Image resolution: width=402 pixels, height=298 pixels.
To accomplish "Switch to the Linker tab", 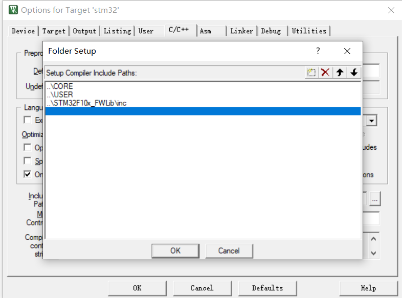I will (241, 31).
